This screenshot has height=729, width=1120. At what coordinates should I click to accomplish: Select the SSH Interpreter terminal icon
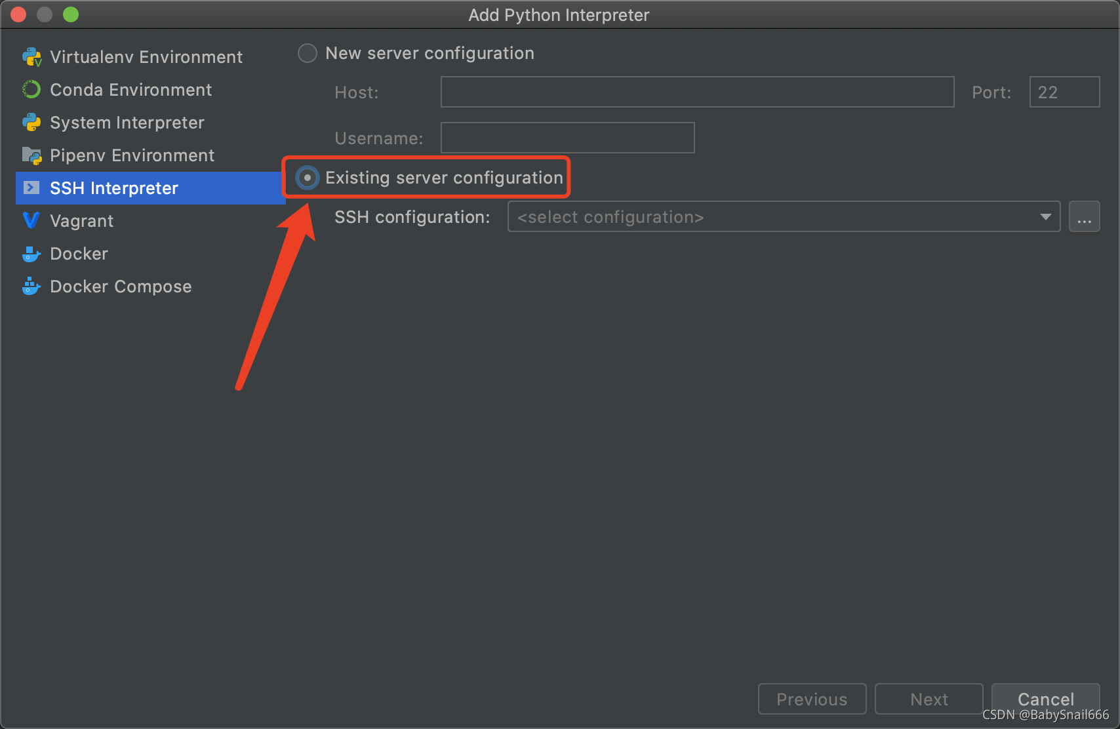coord(31,187)
